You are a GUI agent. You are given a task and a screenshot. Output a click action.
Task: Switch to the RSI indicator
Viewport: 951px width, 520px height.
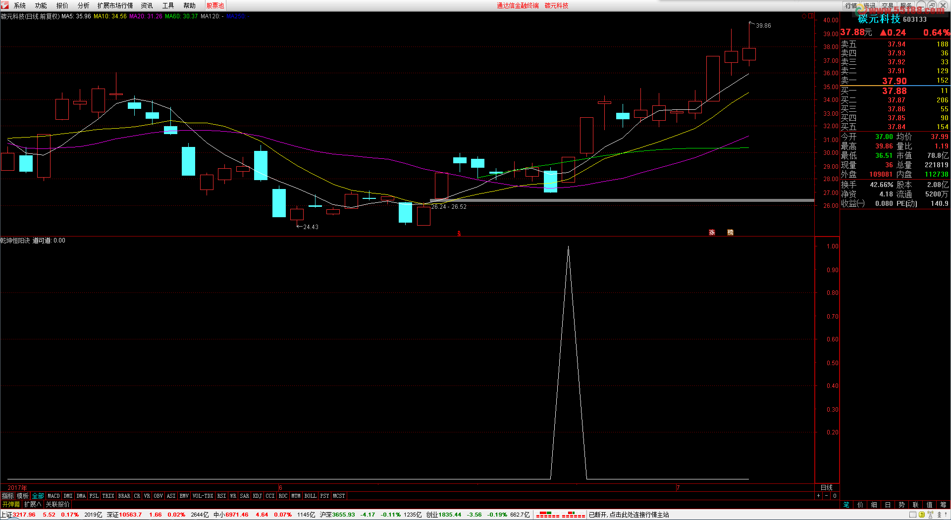point(221,496)
